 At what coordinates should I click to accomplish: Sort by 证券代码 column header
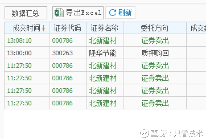pos(68,28)
